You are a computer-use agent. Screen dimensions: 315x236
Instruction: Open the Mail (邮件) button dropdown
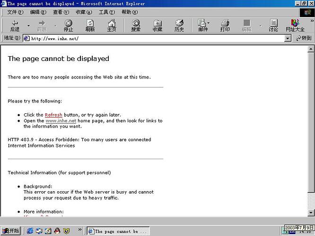208,23
